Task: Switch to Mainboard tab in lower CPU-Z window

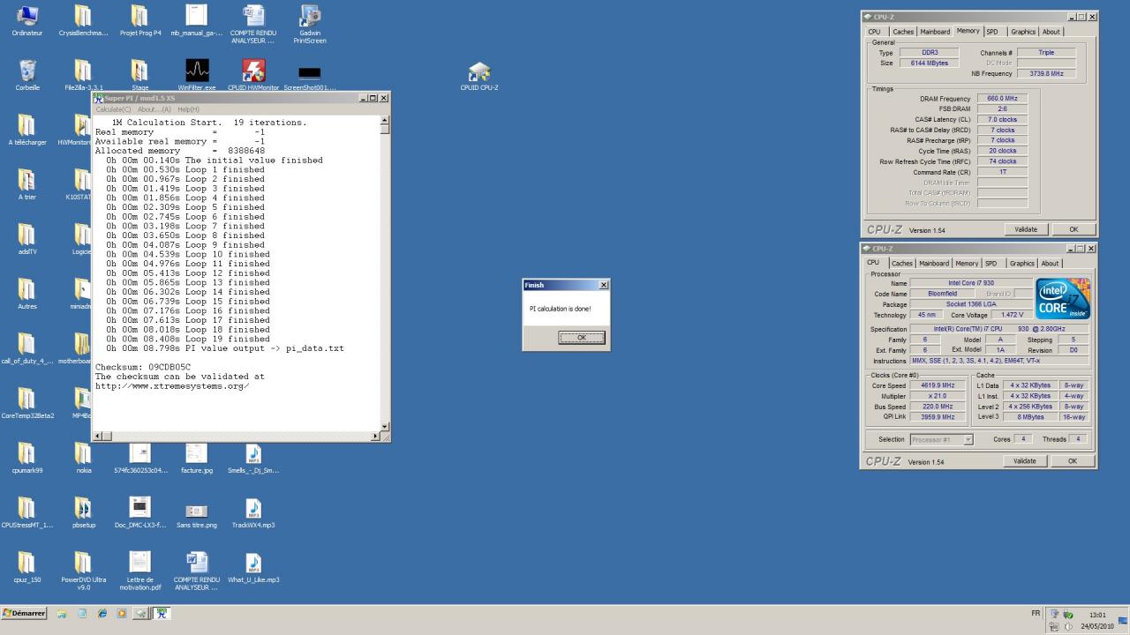Action: point(933,263)
